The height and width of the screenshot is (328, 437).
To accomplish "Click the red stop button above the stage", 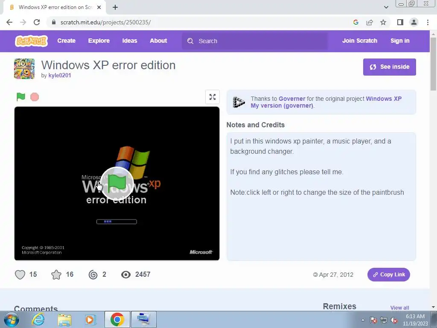I will tap(35, 97).
